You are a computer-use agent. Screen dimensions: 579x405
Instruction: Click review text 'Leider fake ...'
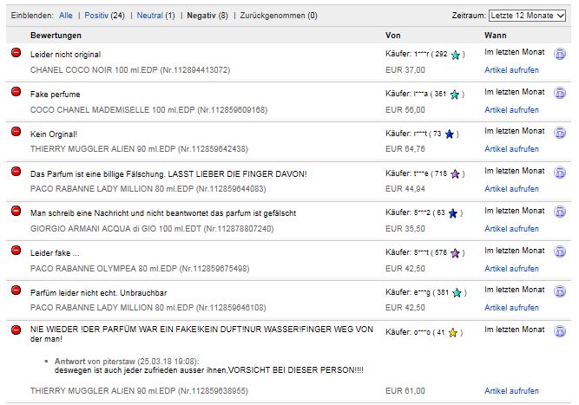click(x=55, y=253)
